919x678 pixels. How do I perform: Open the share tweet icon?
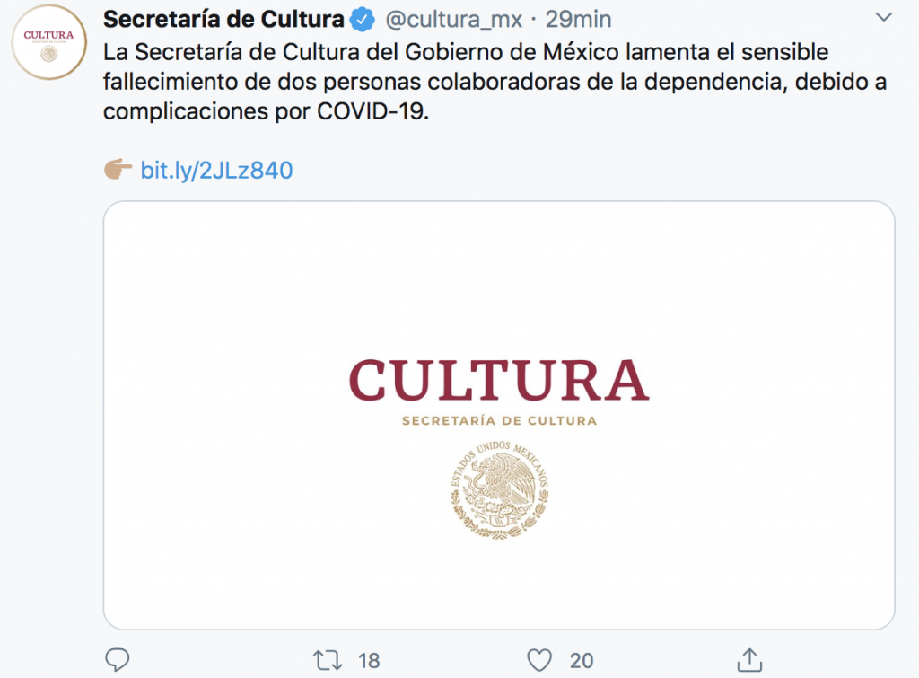[749, 660]
